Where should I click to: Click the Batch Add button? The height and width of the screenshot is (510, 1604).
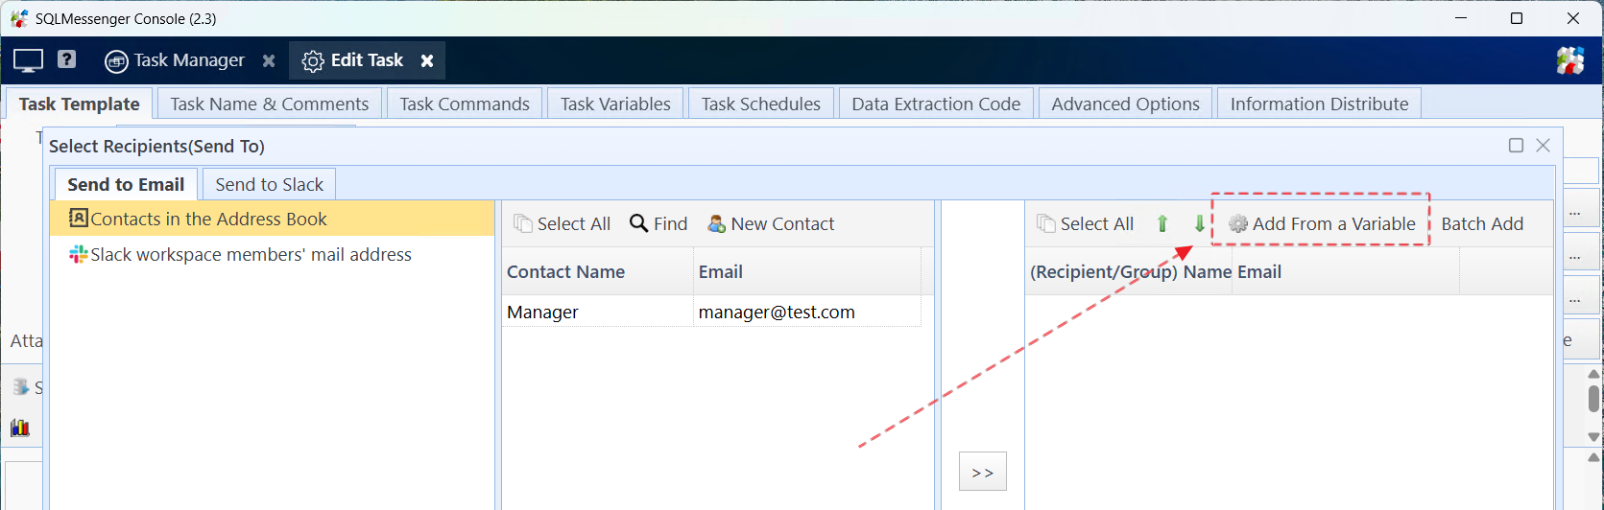click(x=1482, y=223)
